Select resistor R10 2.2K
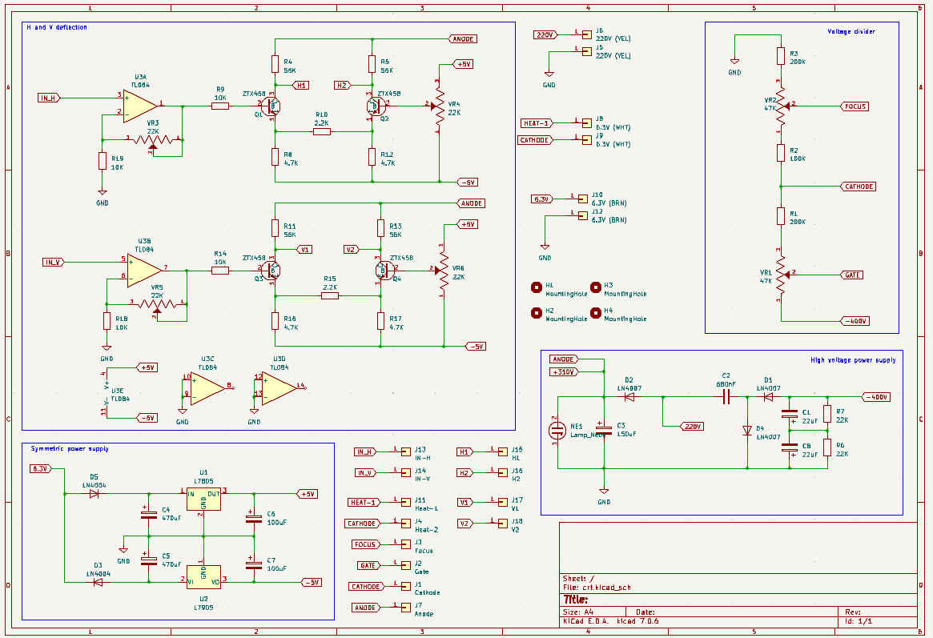The height and width of the screenshot is (638, 933). pyautogui.click(x=322, y=131)
